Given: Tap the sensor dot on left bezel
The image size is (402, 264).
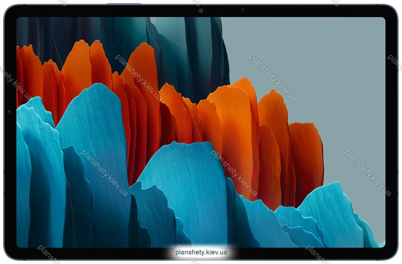Looking at the screenshot, I should coord(9,111).
